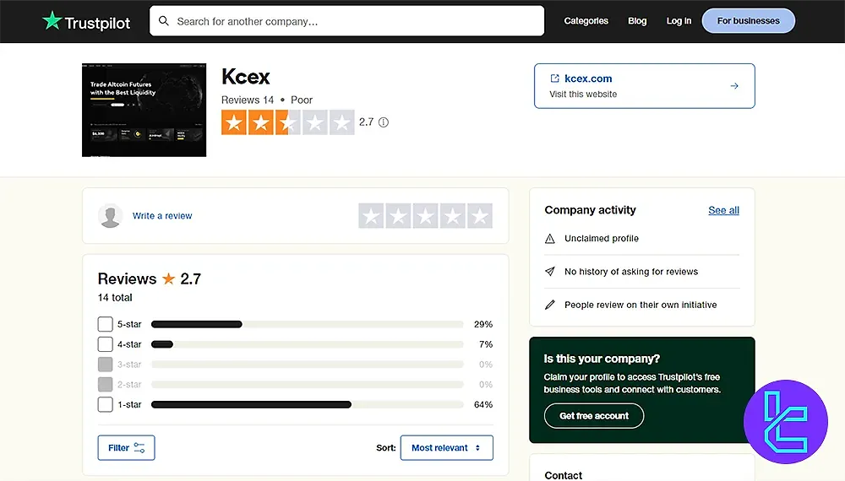Screen dimensions: 845x481
Task: Select the fifth empty rating star
Action: (480, 216)
